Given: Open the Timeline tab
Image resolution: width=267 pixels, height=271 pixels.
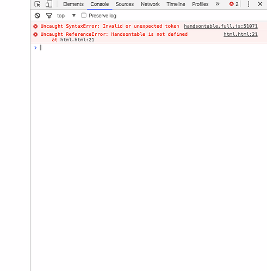Looking at the screenshot, I should click(176, 4).
